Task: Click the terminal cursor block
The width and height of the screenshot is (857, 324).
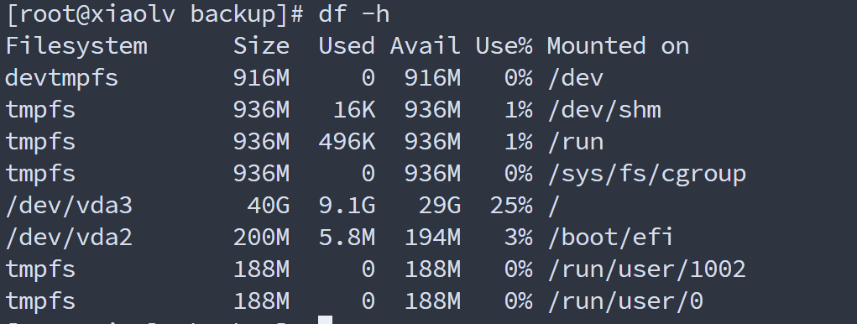Action: click(x=325, y=320)
